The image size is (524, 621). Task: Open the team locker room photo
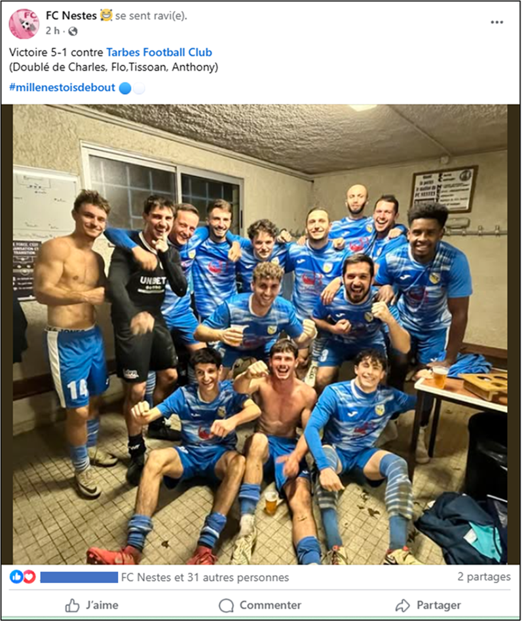pos(260,334)
